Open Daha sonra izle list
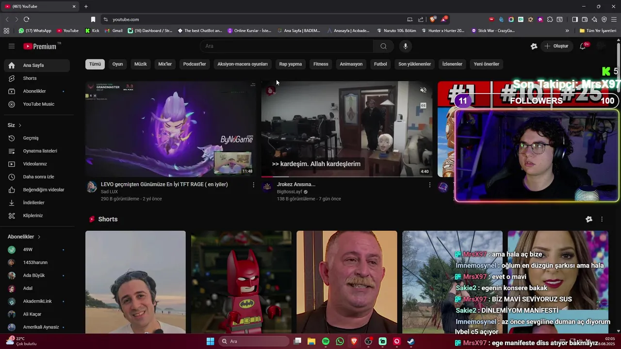This screenshot has width=621, height=349. coord(37,177)
